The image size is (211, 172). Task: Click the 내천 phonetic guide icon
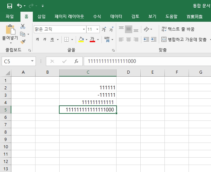(107, 39)
